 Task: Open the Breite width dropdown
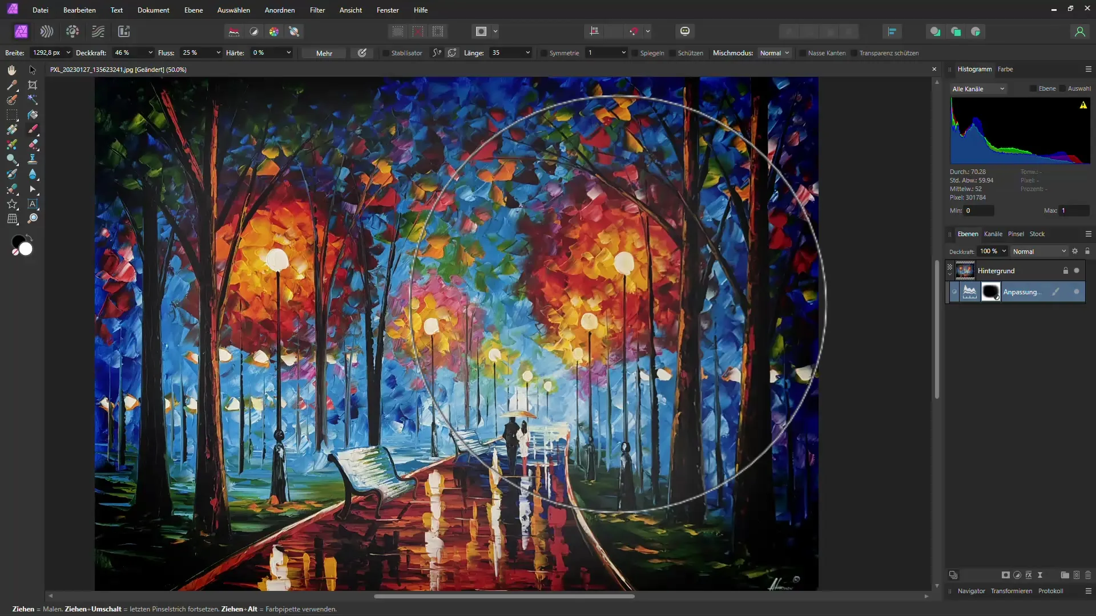68,52
